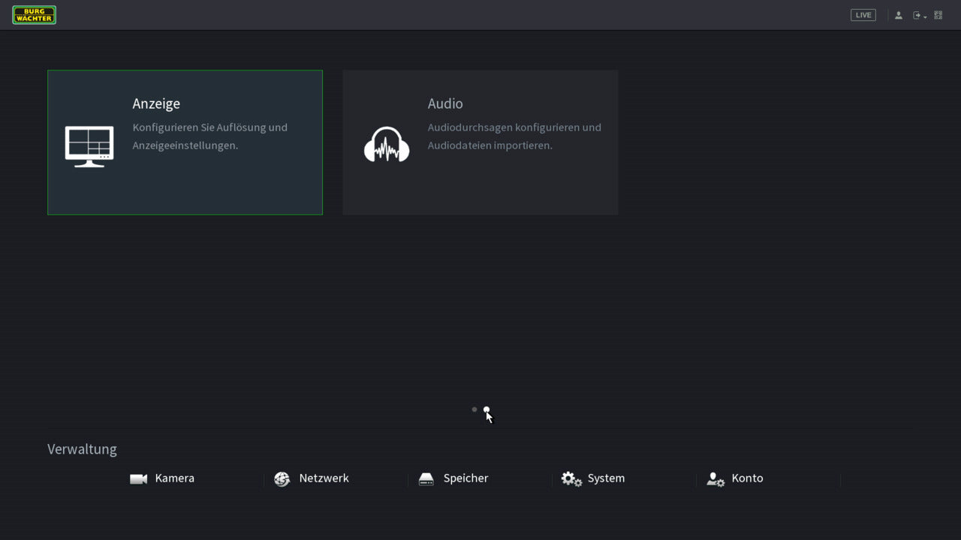Click the Kamera camera icon
This screenshot has height=540, width=961.
click(138, 479)
